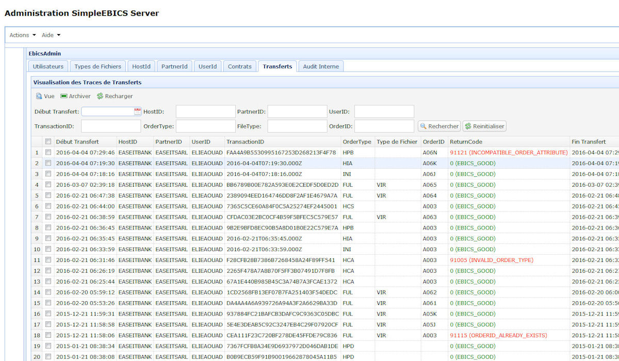Open the calendar date picker icon

137,111
